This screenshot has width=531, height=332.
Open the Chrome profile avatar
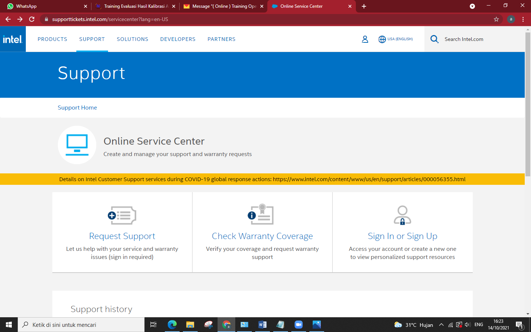point(511,19)
